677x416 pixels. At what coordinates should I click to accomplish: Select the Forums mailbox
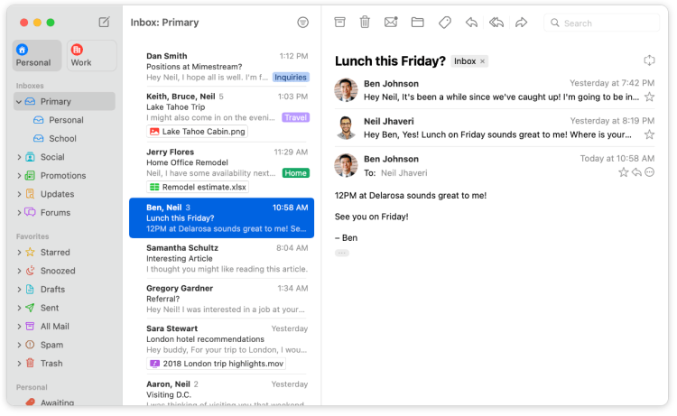coord(65,213)
